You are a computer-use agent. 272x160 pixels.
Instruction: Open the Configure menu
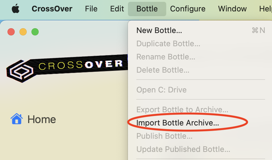[x=188, y=9]
